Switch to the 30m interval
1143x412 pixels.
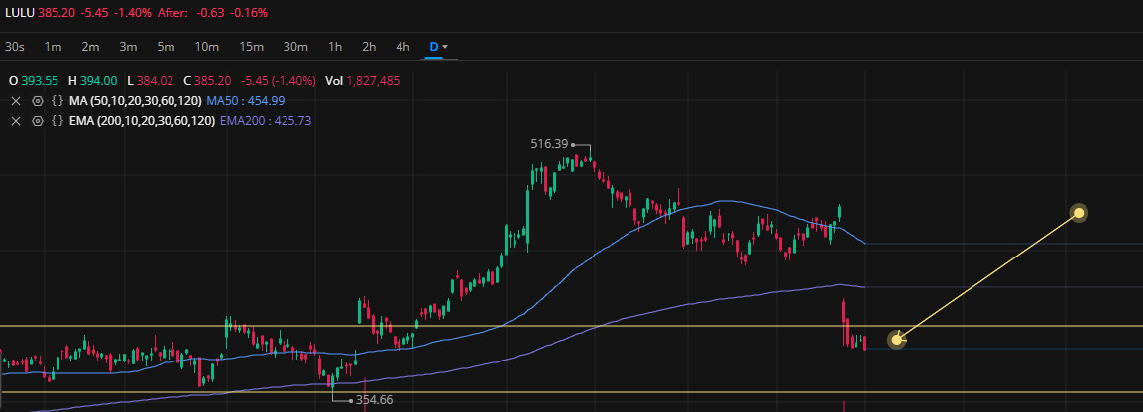(296, 46)
